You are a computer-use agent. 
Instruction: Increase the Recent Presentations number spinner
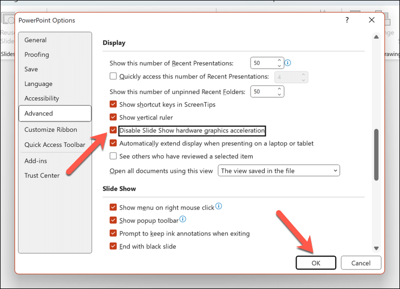tap(279, 60)
